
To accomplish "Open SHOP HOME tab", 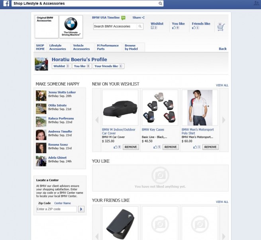I will pyautogui.click(x=40, y=47).
